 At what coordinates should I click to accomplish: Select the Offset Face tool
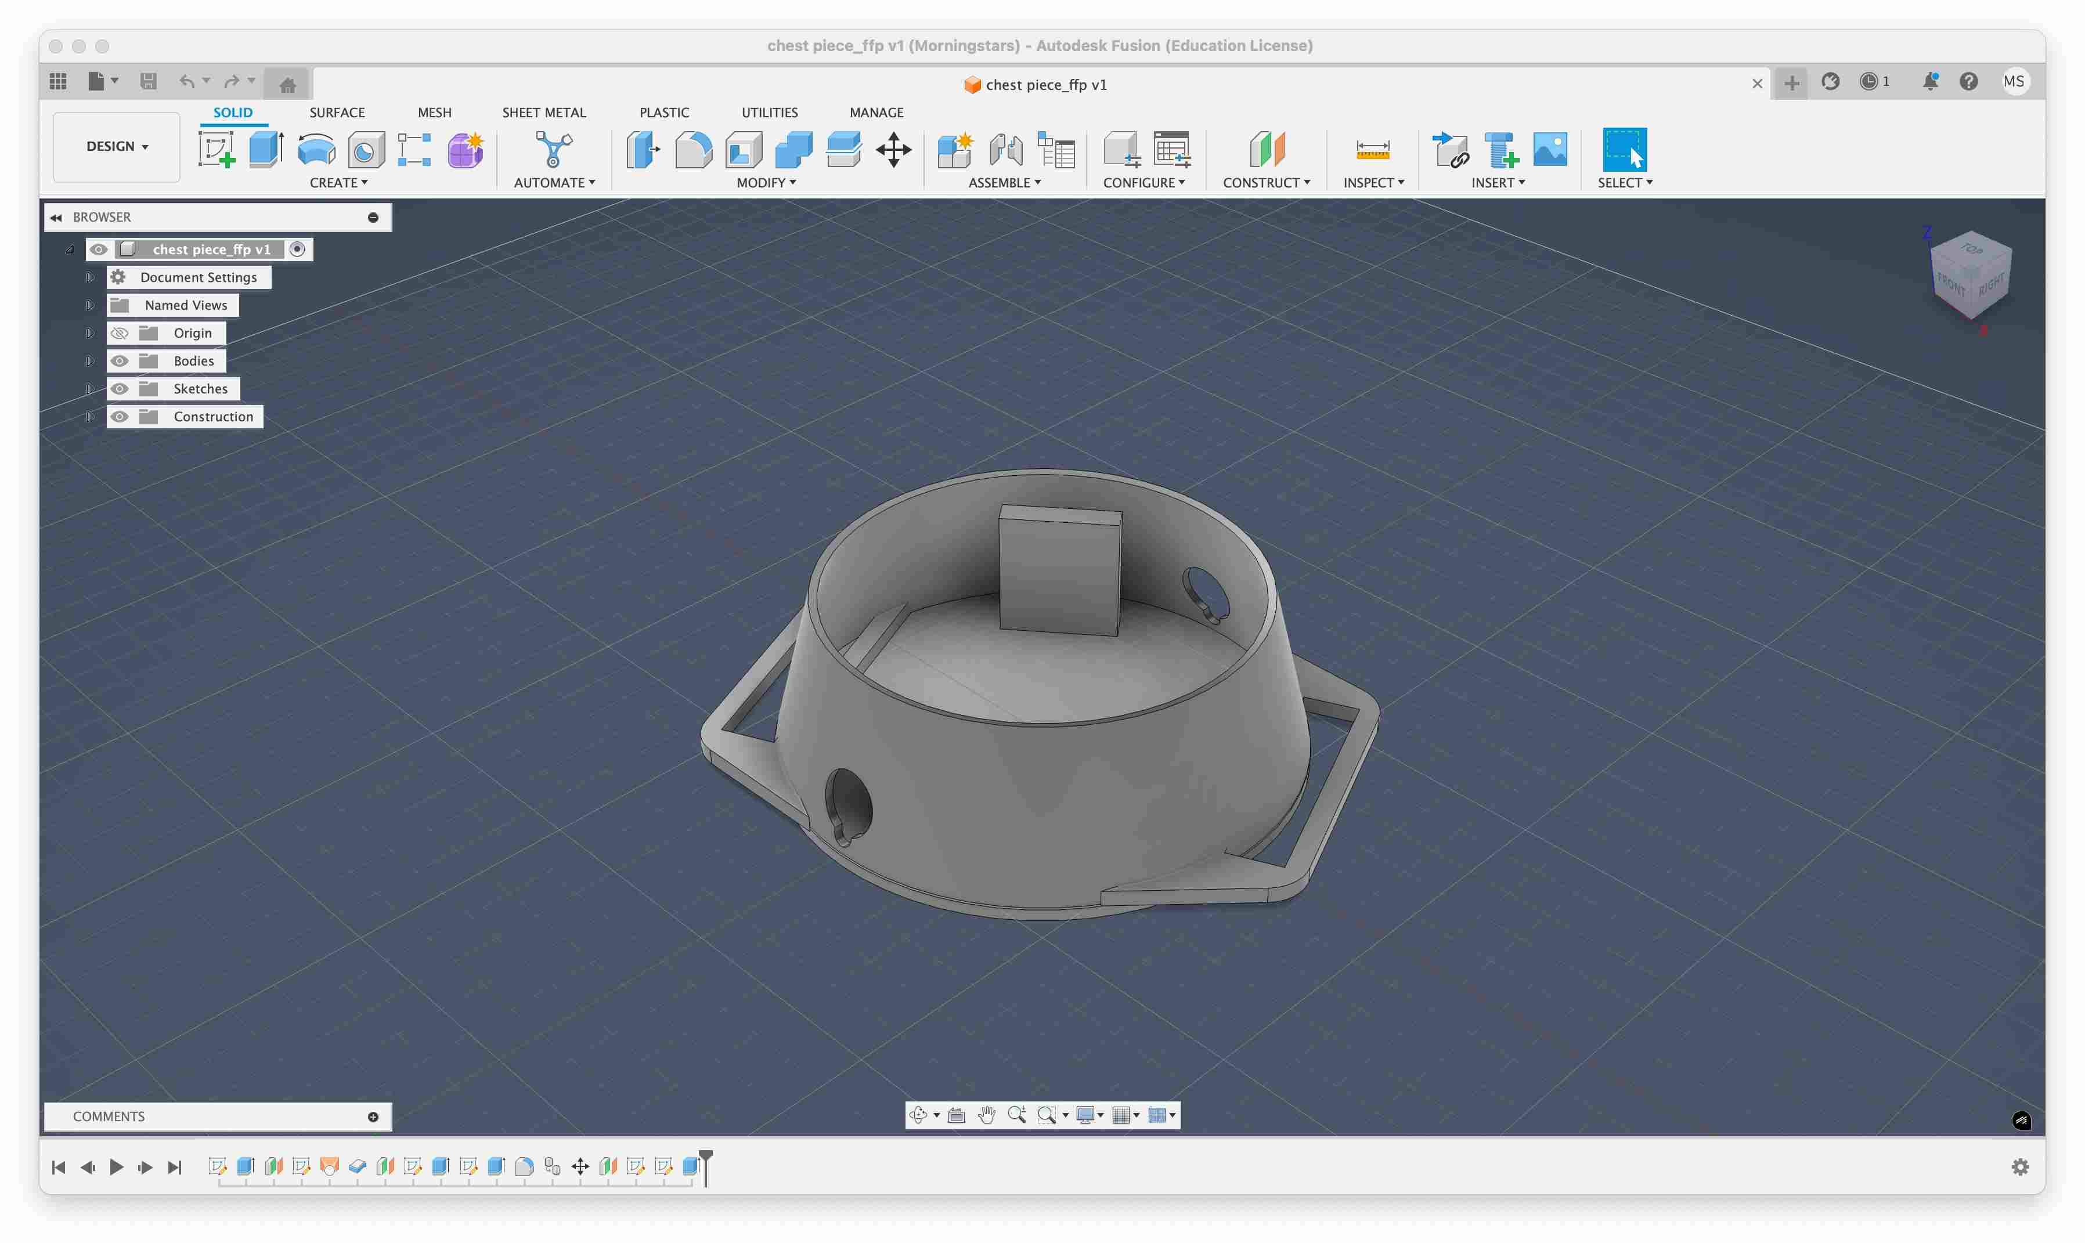(x=843, y=150)
